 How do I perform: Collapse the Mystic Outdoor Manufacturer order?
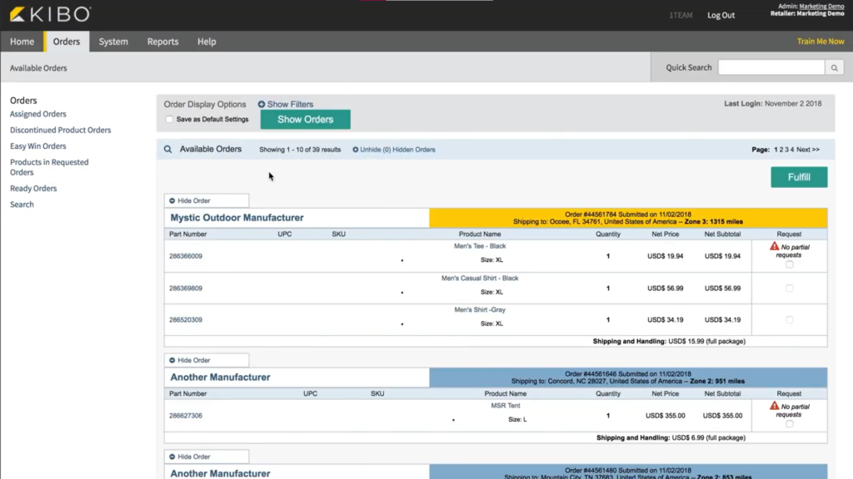click(206, 200)
